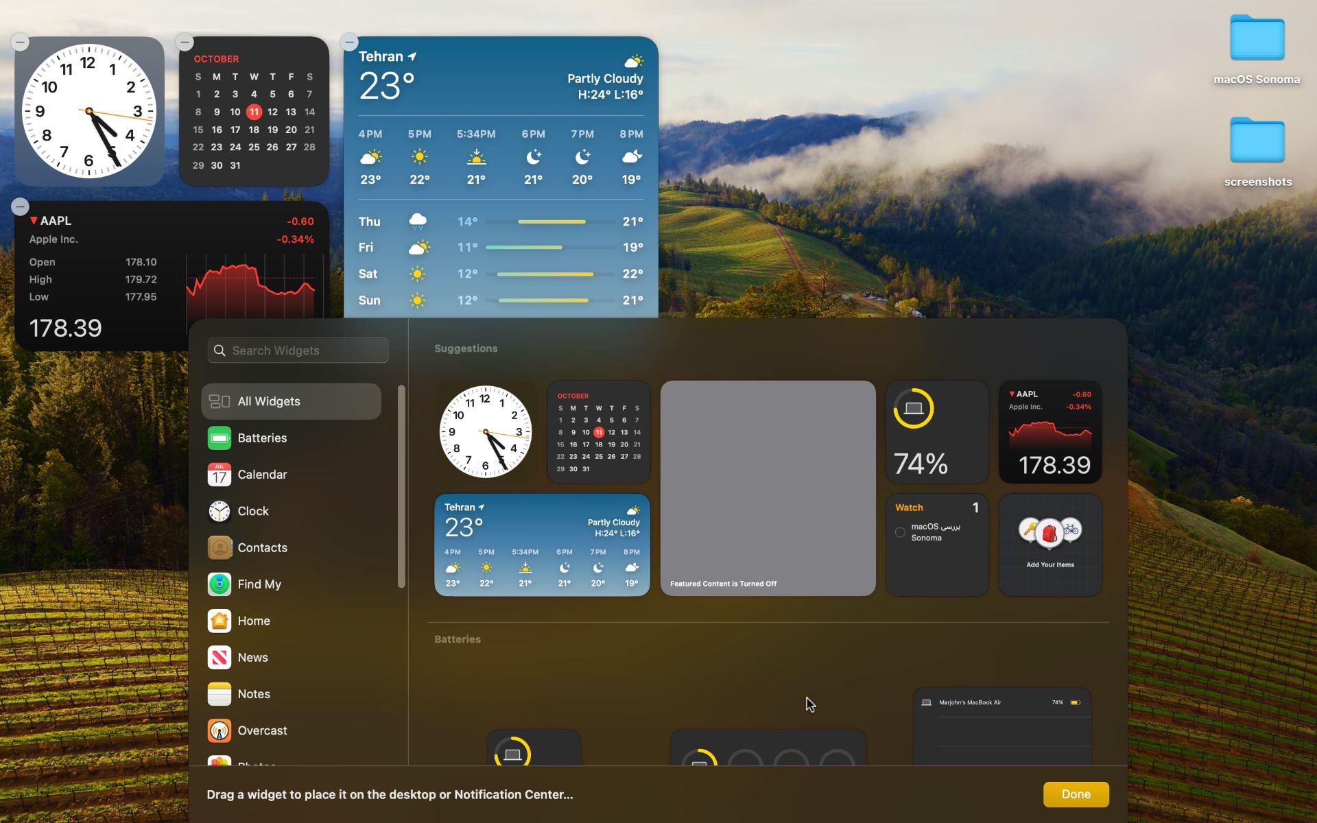This screenshot has height=823, width=1317.
Task: Click the Batteries icon in widget sidebar
Action: click(219, 437)
